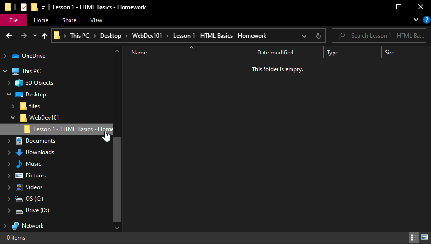Viewport: 431px width, 244px height.
Task: Go up one folder level
Action: click(x=45, y=36)
